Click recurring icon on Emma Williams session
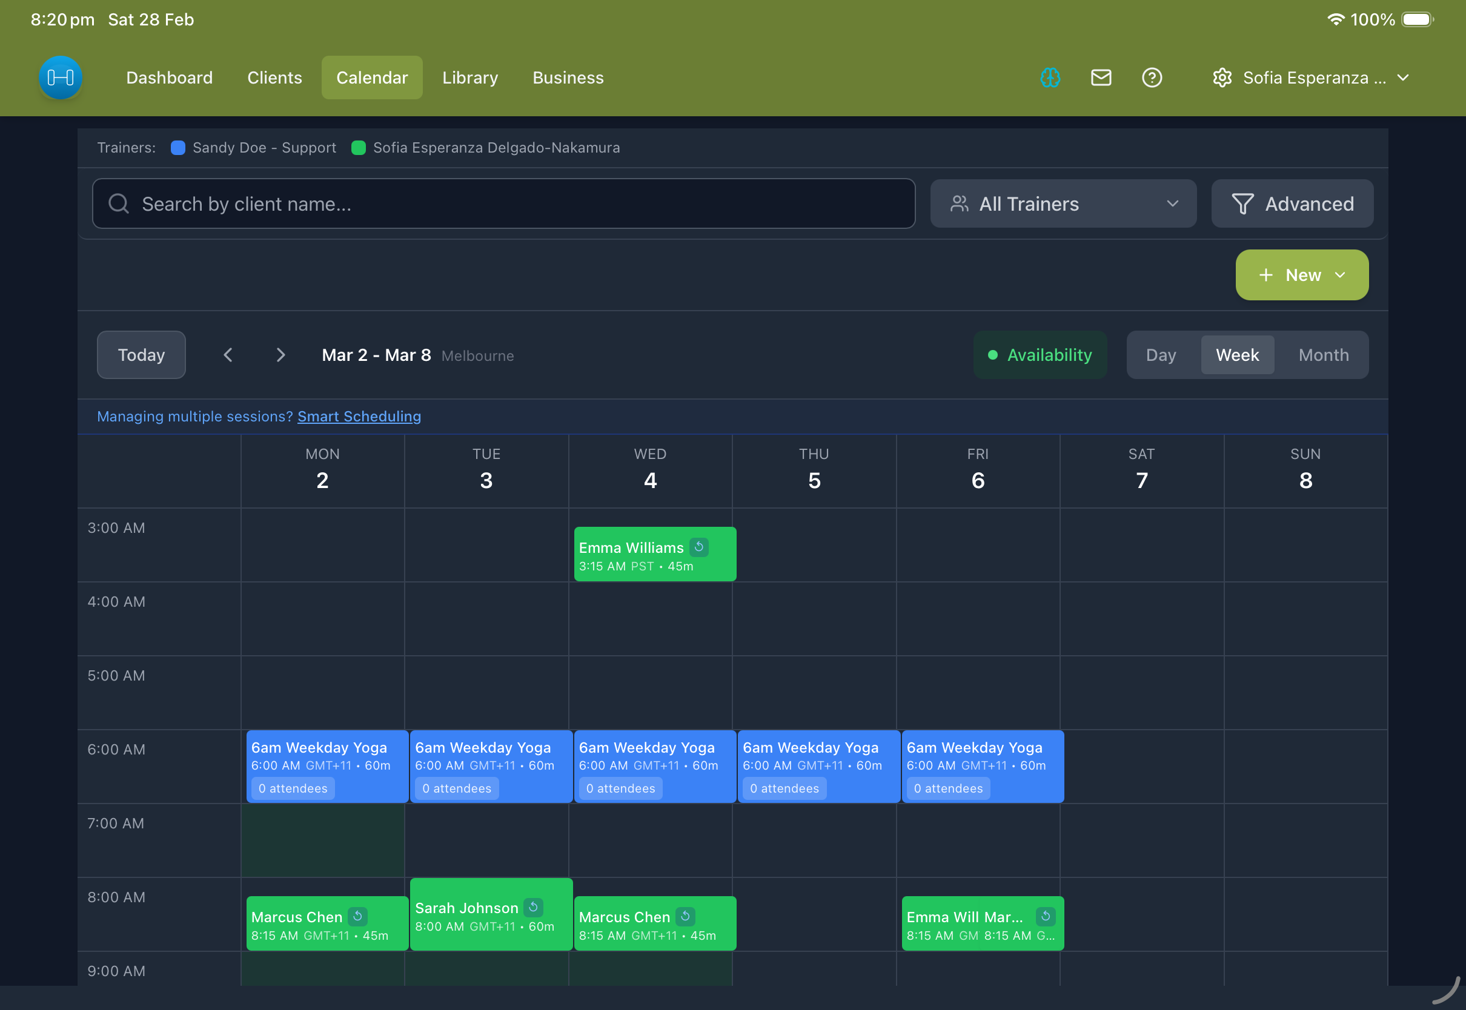Image resolution: width=1466 pixels, height=1010 pixels. pos(699,547)
